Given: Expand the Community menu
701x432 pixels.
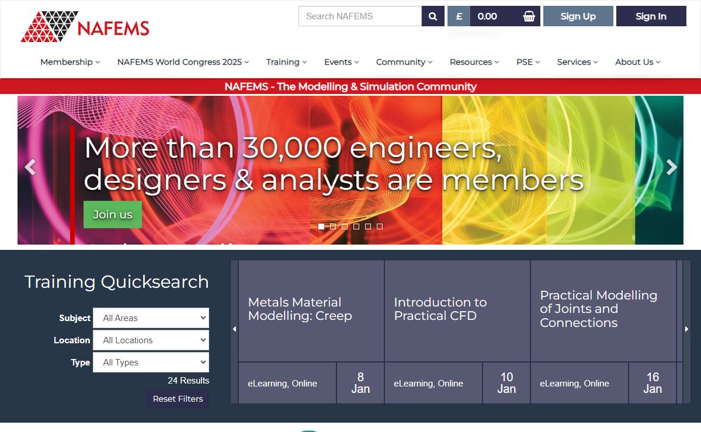Looking at the screenshot, I should pos(404,62).
